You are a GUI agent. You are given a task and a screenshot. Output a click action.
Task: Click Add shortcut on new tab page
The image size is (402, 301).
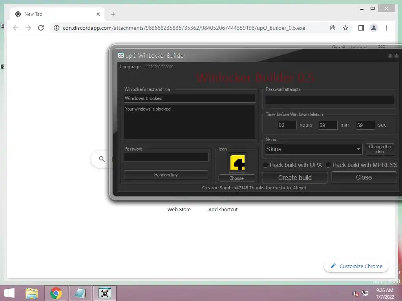(223, 209)
